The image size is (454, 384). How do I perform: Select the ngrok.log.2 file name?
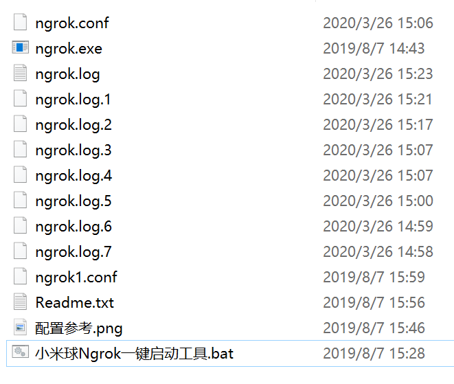point(73,125)
